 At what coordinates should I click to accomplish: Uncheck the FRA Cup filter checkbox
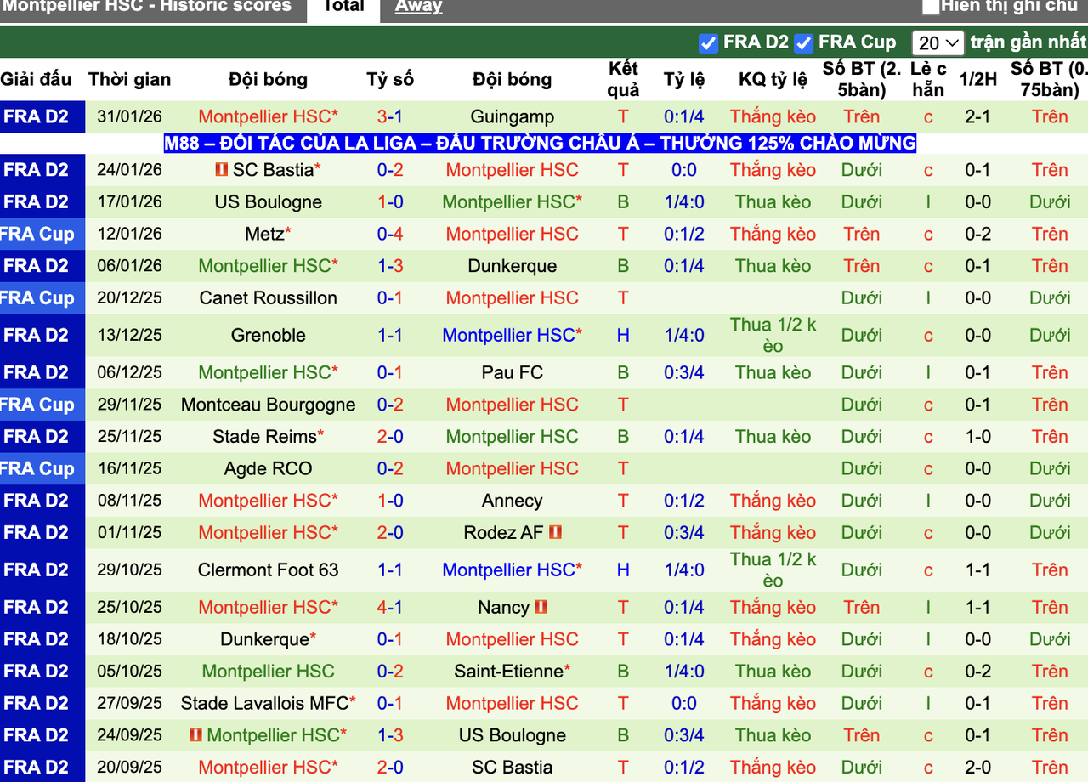(803, 42)
